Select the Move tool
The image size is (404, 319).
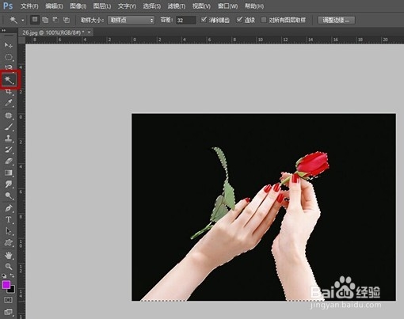click(9, 45)
